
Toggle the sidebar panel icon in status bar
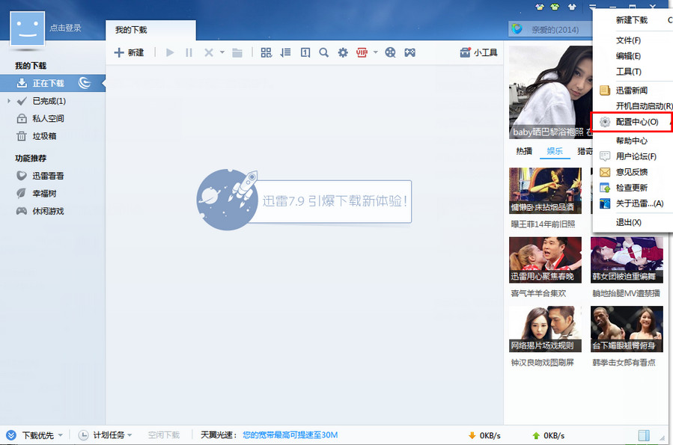(x=643, y=435)
